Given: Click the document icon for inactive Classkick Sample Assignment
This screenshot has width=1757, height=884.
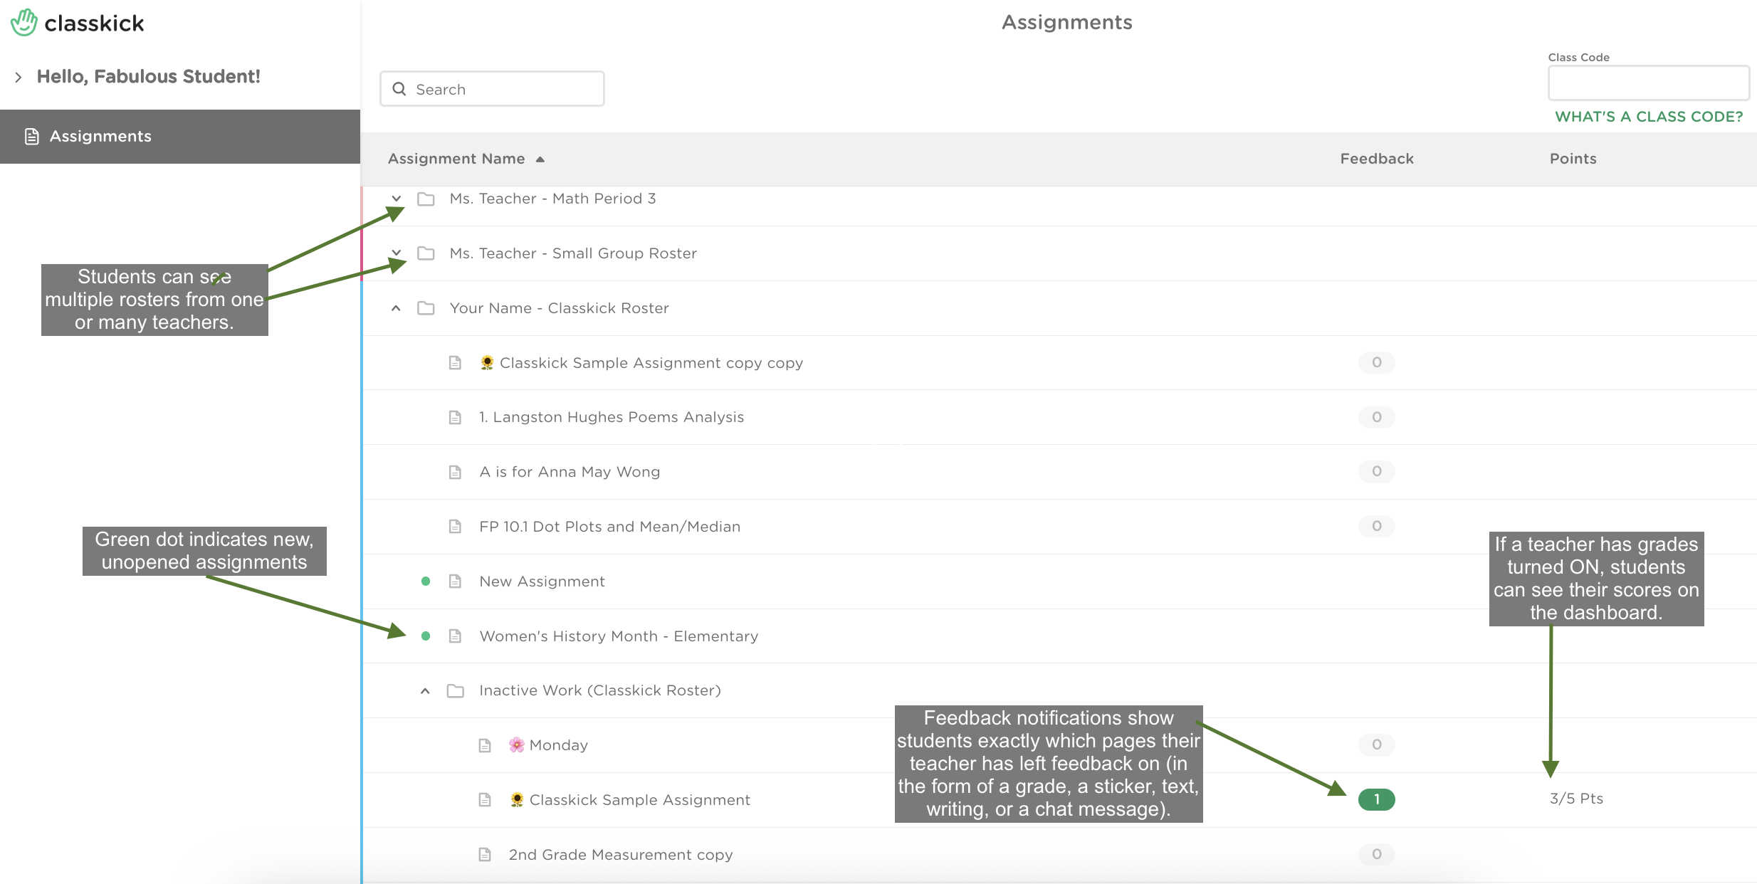Looking at the screenshot, I should tap(485, 800).
